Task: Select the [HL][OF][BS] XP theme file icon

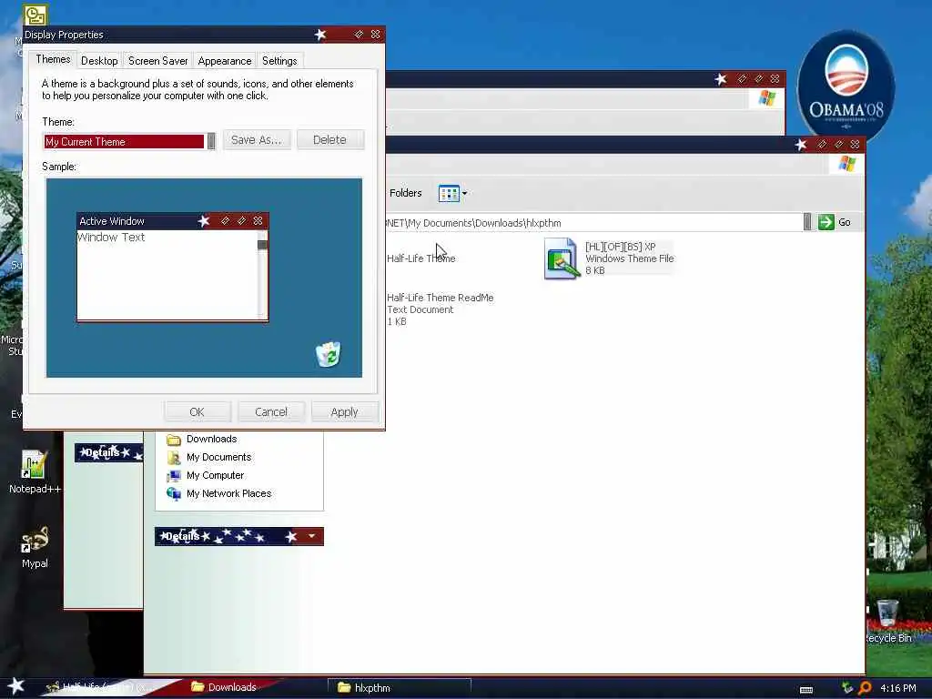Action: click(561, 258)
